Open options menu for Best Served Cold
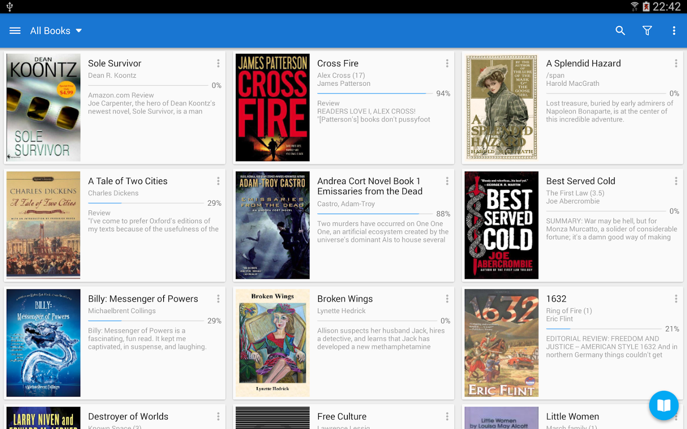The height and width of the screenshot is (429, 687). 676,181
